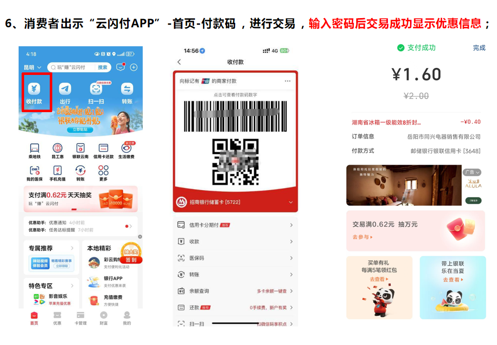The image size is (497, 345).
Task: Open the 出行 travel icon
Action: coord(65,89)
